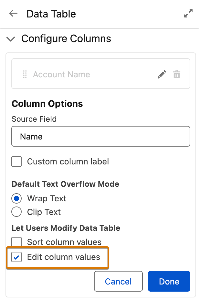This screenshot has height=301, width=199.
Task: Go back using the left arrow icon
Action: point(13,14)
